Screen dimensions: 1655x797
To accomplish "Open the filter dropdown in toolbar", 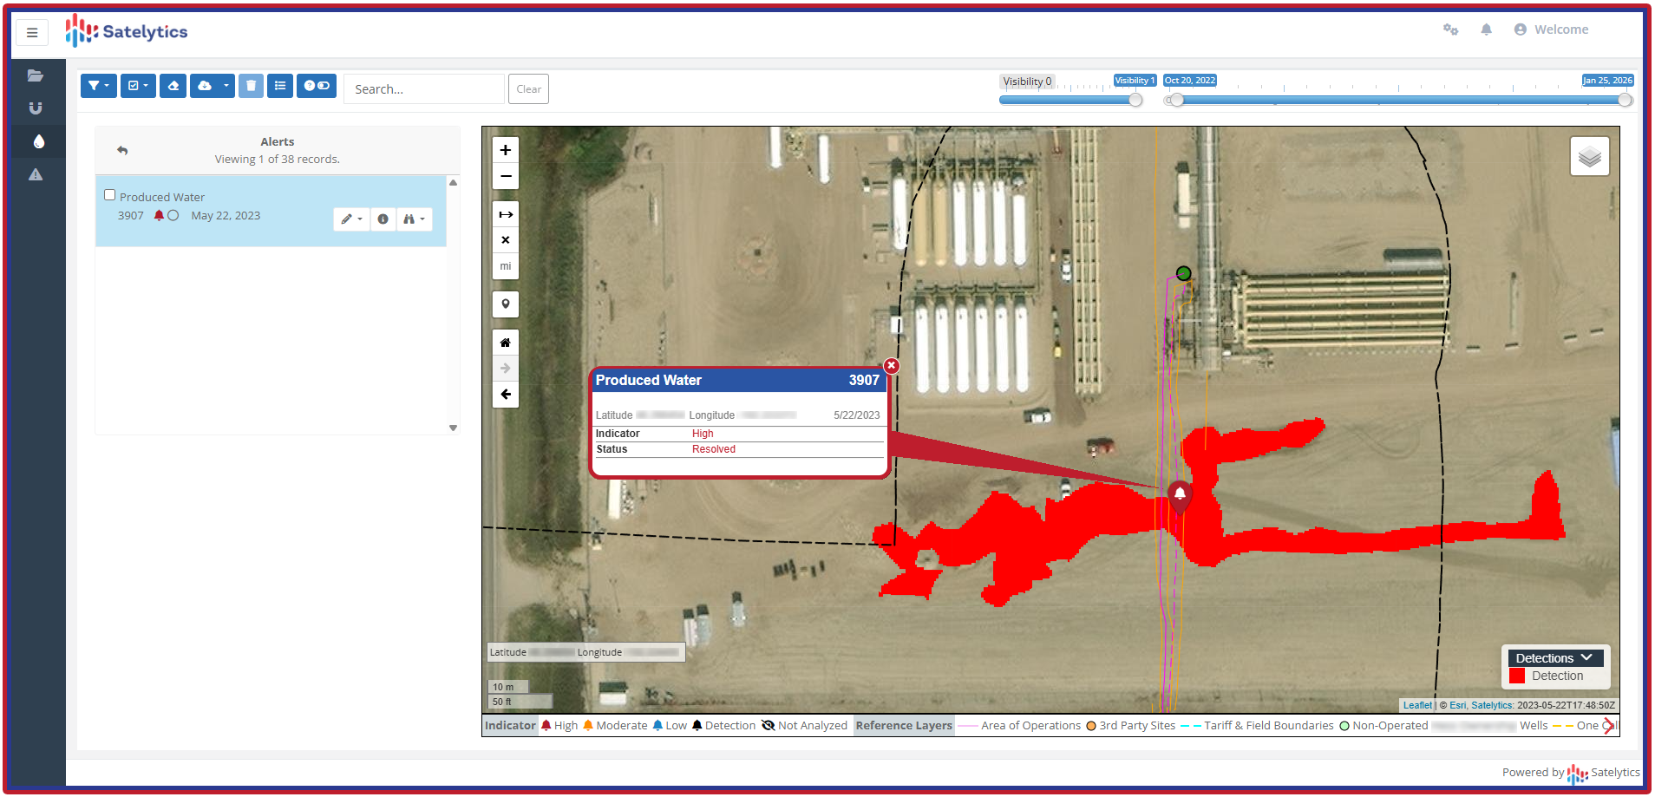I will [98, 86].
